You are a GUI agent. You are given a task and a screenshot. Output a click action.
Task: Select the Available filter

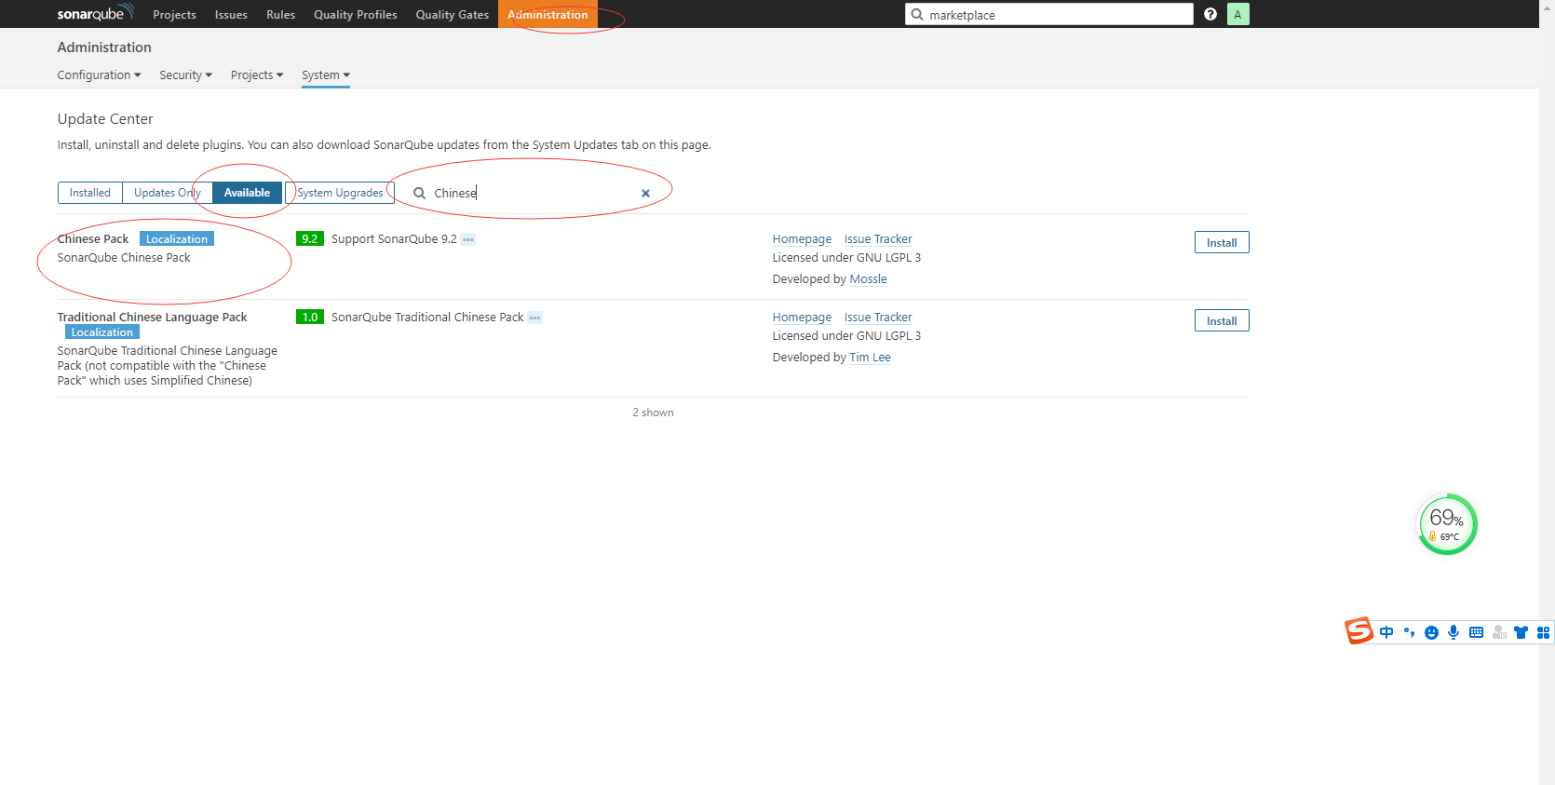(x=247, y=193)
